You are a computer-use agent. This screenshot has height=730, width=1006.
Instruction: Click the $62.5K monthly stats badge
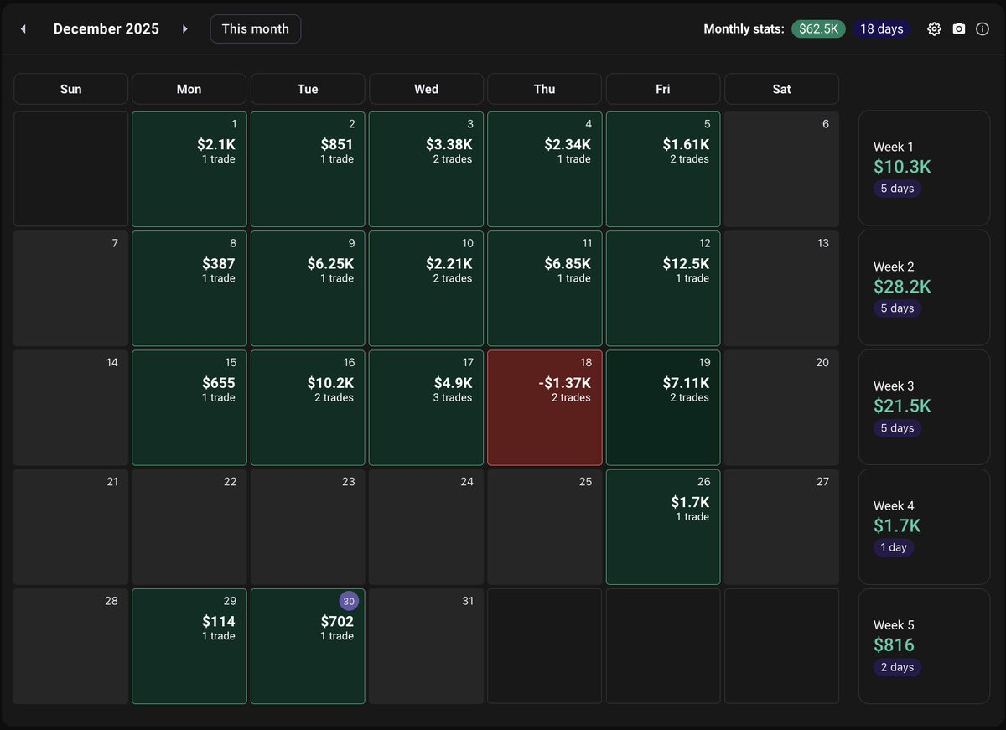[x=819, y=28]
